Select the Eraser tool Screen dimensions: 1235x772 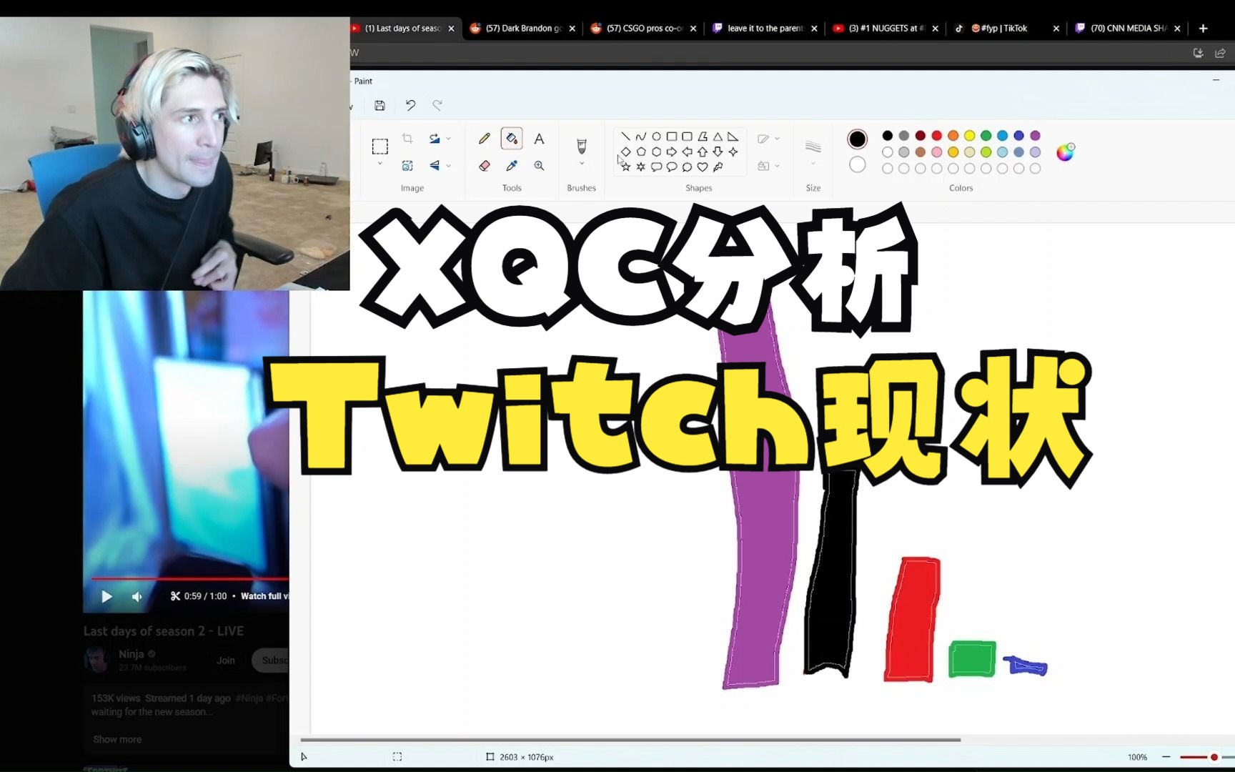point(484,166)
